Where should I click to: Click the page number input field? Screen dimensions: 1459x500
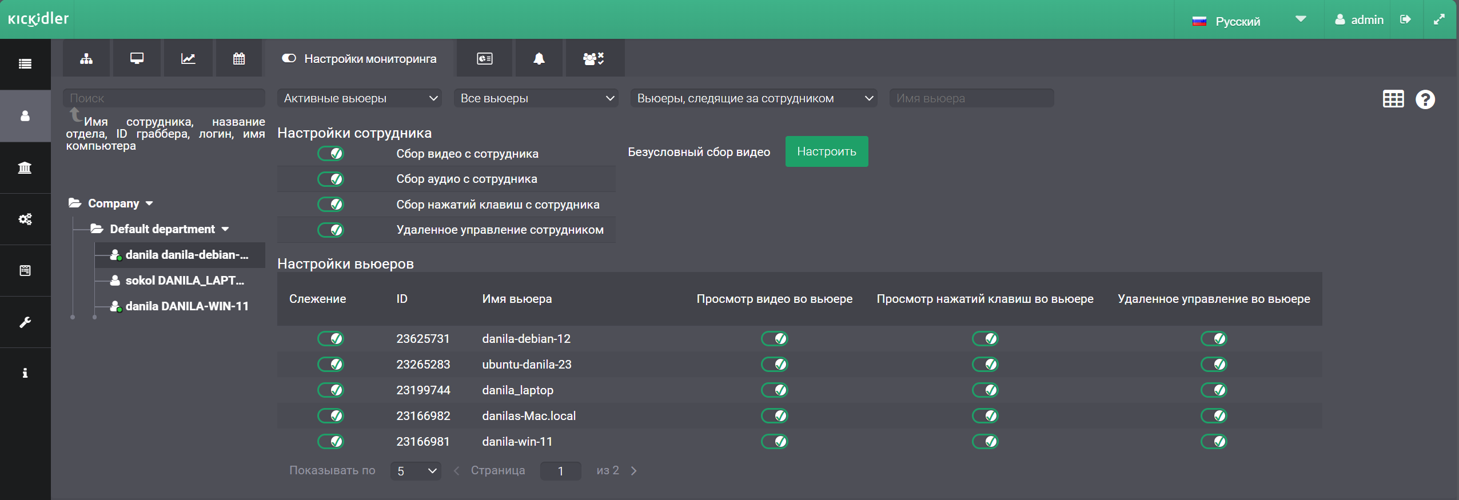561,471
